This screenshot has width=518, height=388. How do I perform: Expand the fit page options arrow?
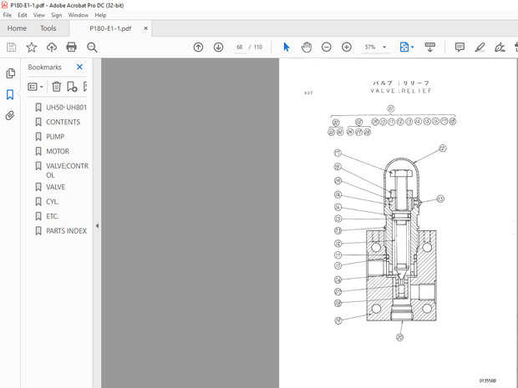pos(412,48)
